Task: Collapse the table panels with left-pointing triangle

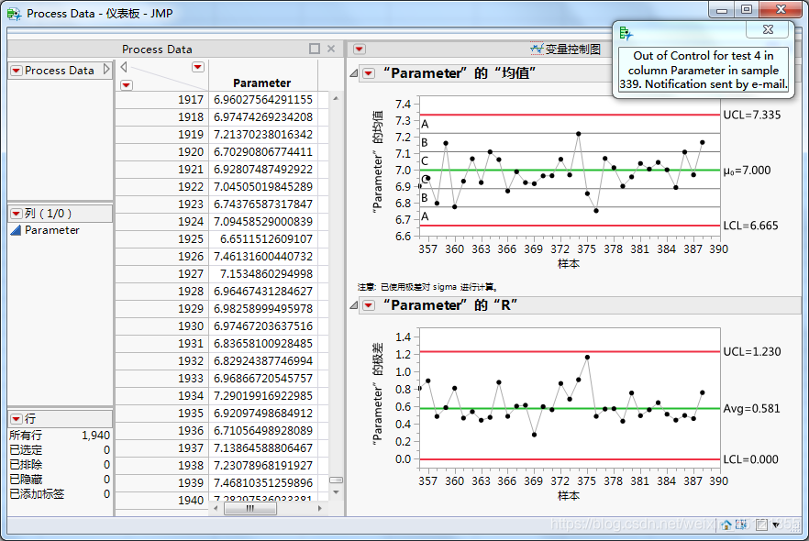Action: pyautogui.click(x=124, y=67)
